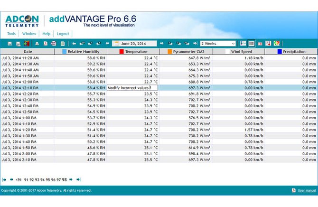
Task: Go to last page in table pager
Action: (x=78, y=179)
